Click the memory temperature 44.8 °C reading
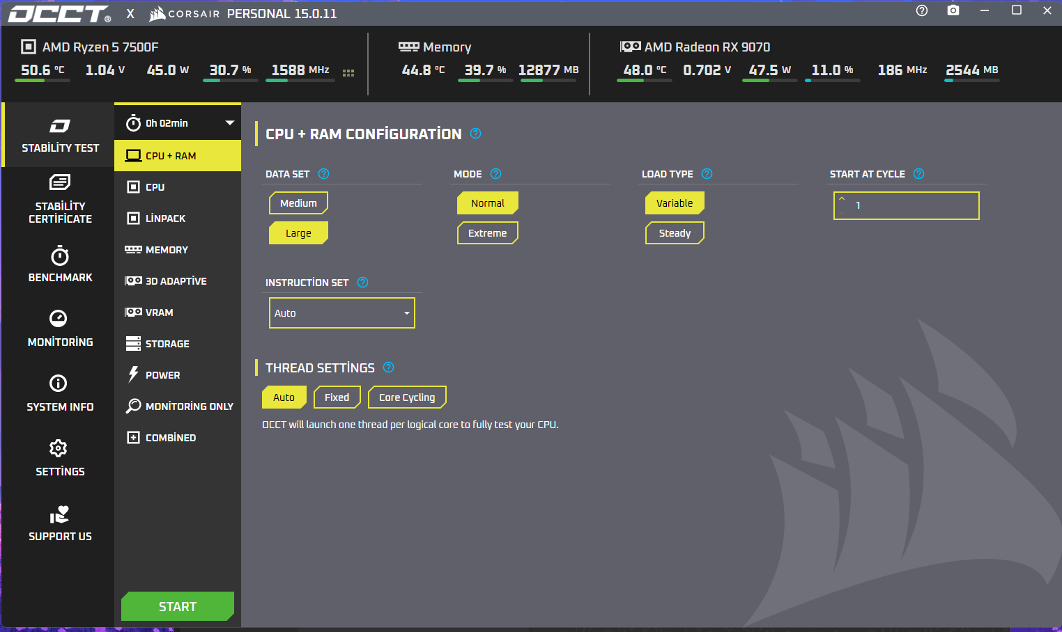Image resolution: width=1062 pixels, height=632 pixels. pyautogui.click(x=423, y=70)
